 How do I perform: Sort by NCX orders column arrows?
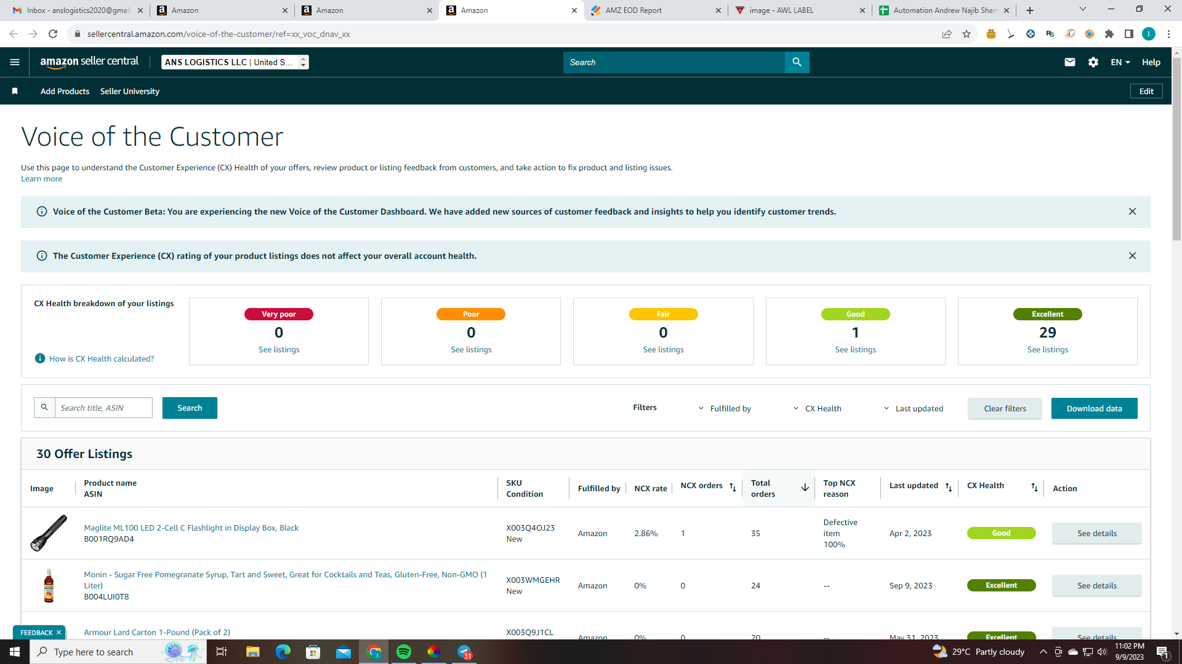733,487
